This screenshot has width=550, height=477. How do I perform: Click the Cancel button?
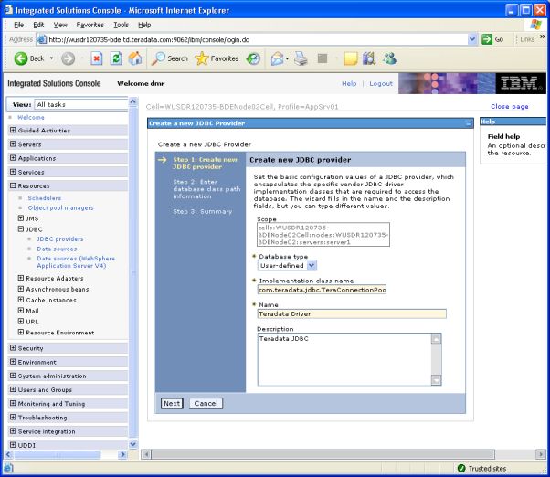pyautogui.click(x=206, y=403)
